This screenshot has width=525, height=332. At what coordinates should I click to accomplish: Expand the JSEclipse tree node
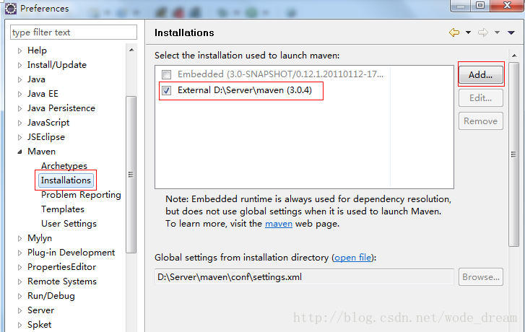click(19, 137)
